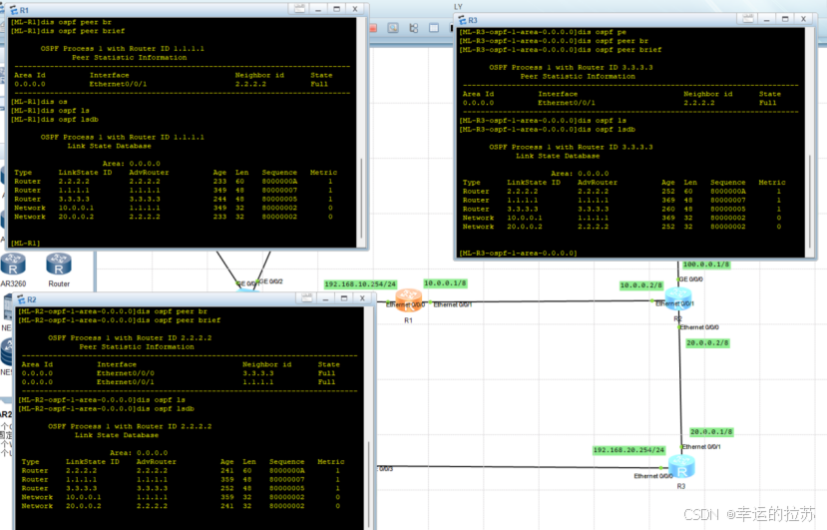Select the R2 router on the canvas

[678, 299]
